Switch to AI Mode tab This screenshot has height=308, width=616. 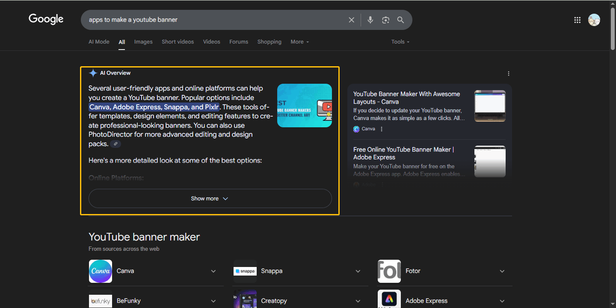pyautogui.click(x=99, y=42)
